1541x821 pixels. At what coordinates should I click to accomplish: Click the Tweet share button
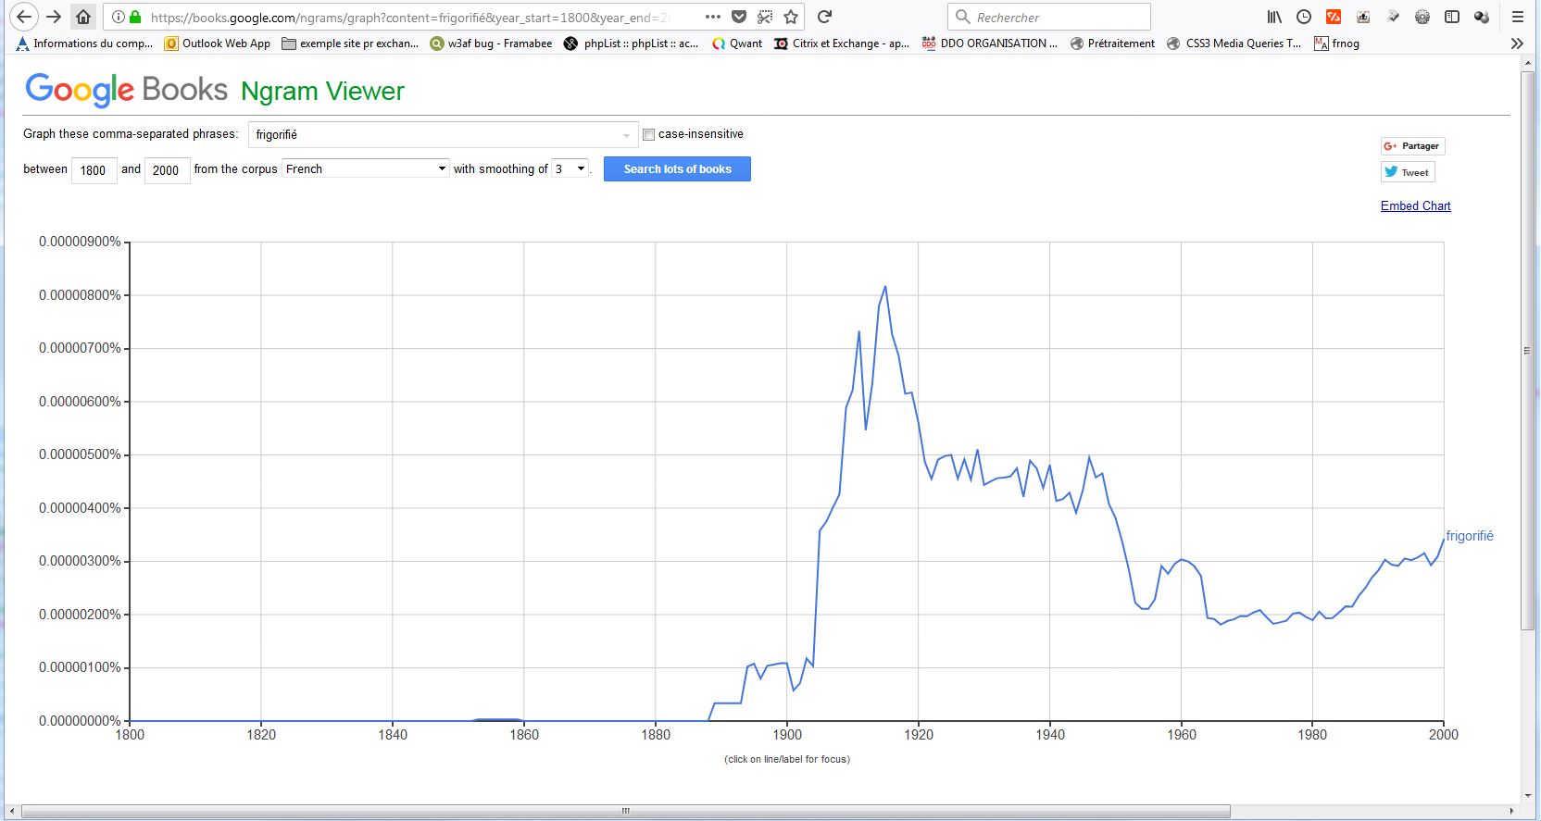click(1408, 172)
